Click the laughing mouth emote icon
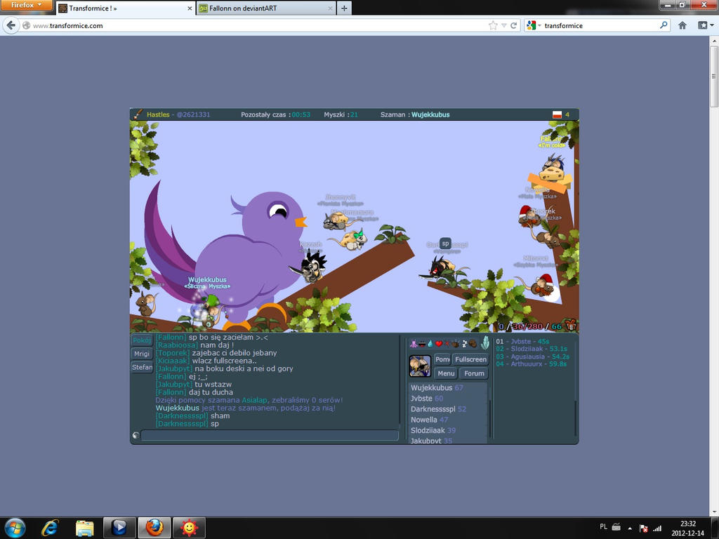 click(x=422, y=343)
